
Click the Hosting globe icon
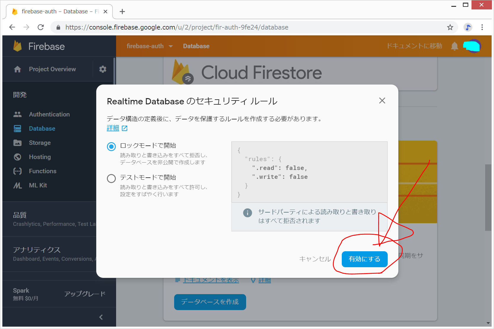pyautogui.click(x=17, y=157)
